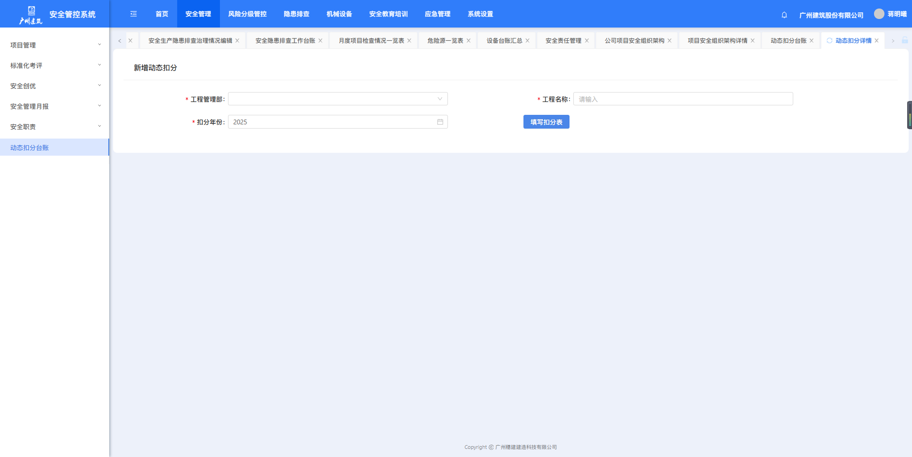Image resolution: width=912 pixels, height=457 pixels.
Task: Close the 动态扣分详情 tab
Action: coord(876,41)
